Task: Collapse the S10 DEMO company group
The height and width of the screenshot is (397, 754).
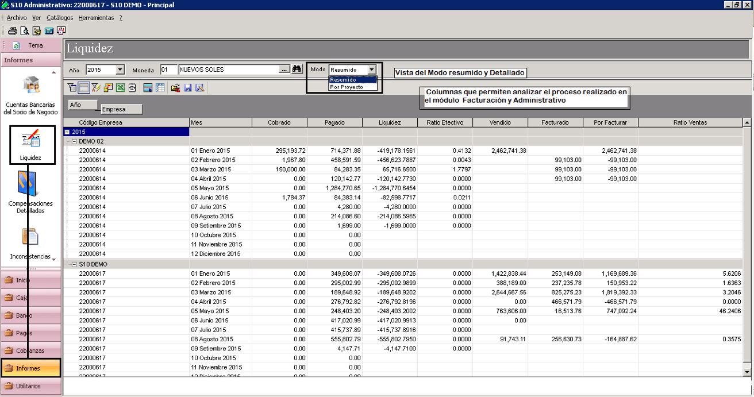Action: pyautogui.click(x=74, y=264)
